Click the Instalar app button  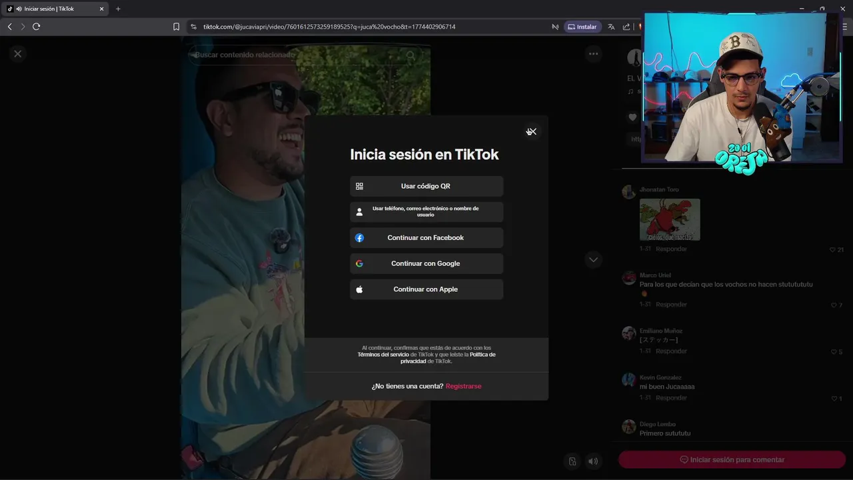coord(582,27)
